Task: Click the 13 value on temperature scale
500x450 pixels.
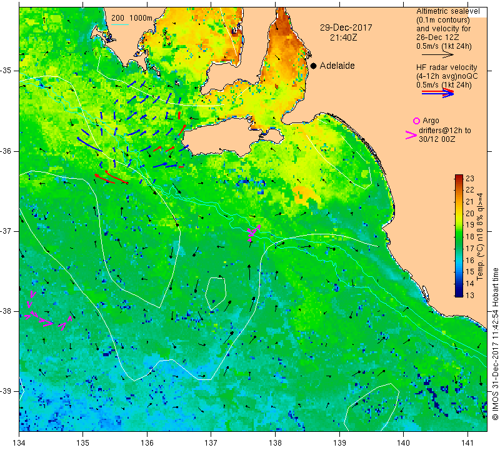Action: point(470,295)
